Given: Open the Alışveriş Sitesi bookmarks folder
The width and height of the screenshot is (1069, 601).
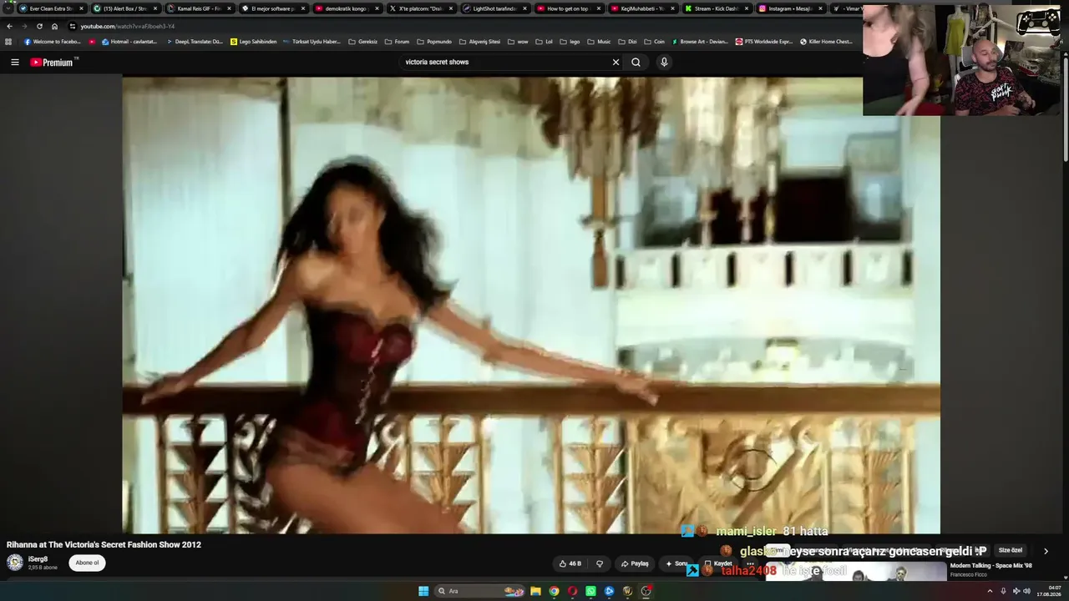Looking at the screenshot, I should pyautogui.click(x=479, y=41).
